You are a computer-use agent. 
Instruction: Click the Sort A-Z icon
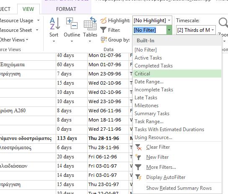[x=55, y=23]
